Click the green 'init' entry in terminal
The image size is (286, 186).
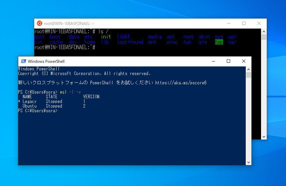click(106, 37)
